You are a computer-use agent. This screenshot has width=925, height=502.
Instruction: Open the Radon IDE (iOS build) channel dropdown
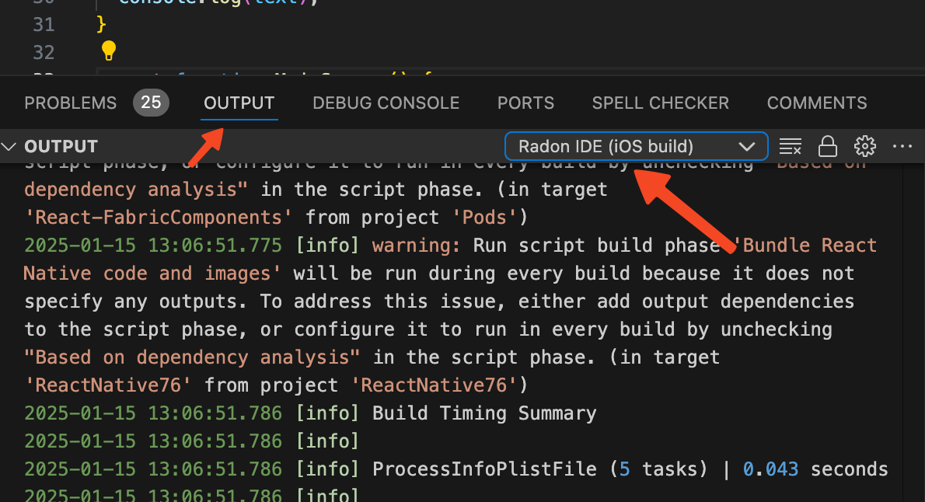point(636,146)
